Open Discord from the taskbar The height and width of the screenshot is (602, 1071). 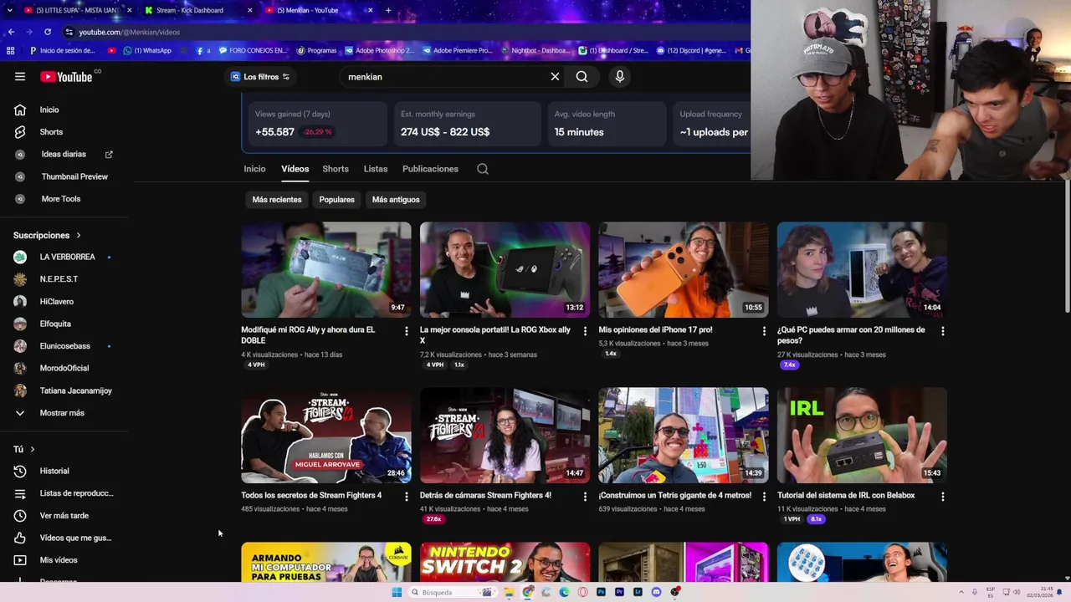[x=656, y=592]
